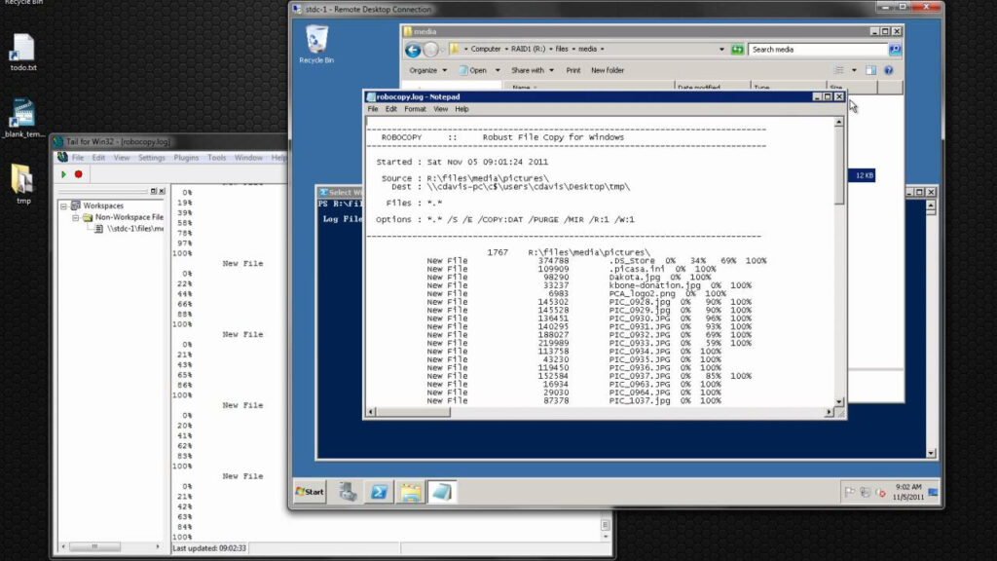Click Tail log scrollbar down arrow
Screen dimensions: 997x561
[x=605, y=537]
